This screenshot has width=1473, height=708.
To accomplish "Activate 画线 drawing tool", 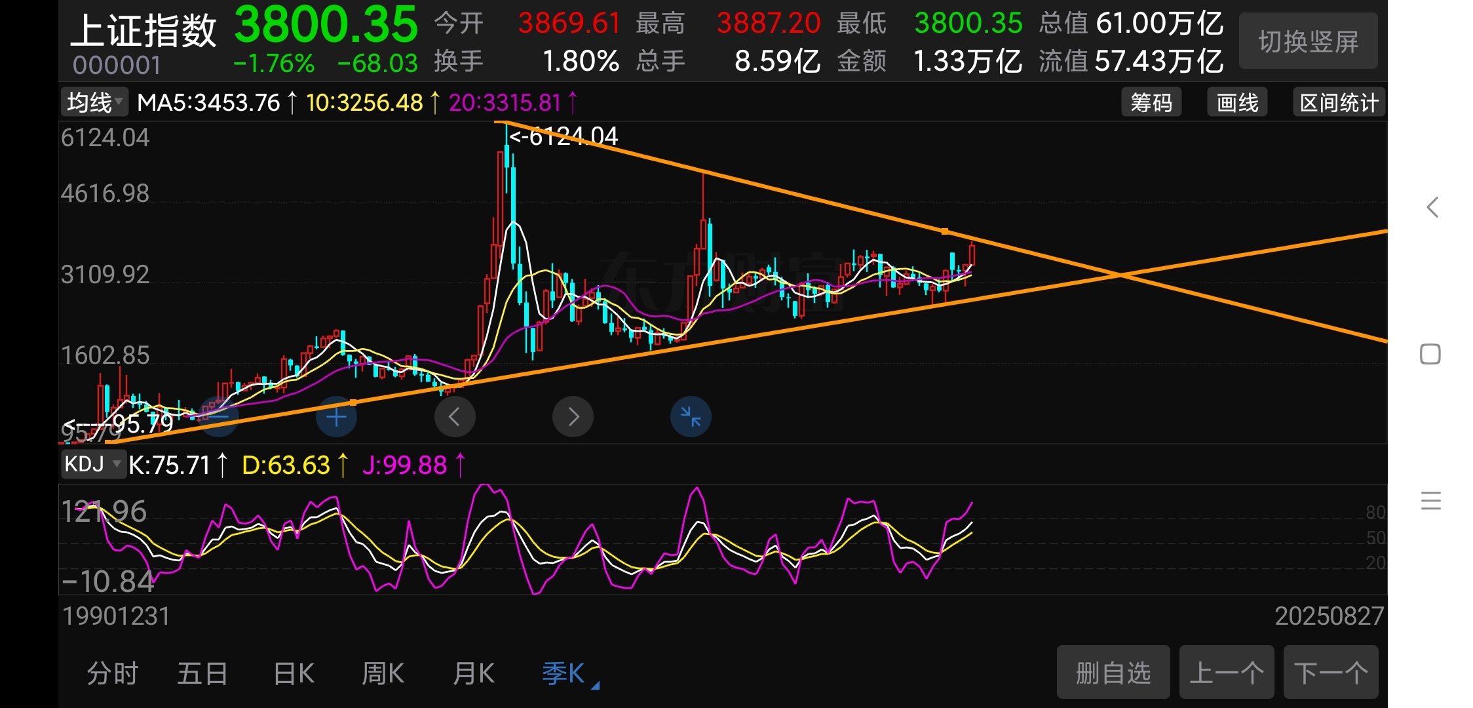I will pyautogui.click(x=1237, y=102).
